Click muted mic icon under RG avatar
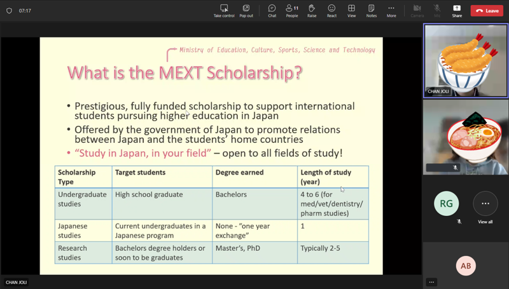This screenshot has width=509, height=289. (x=459, y=221)
